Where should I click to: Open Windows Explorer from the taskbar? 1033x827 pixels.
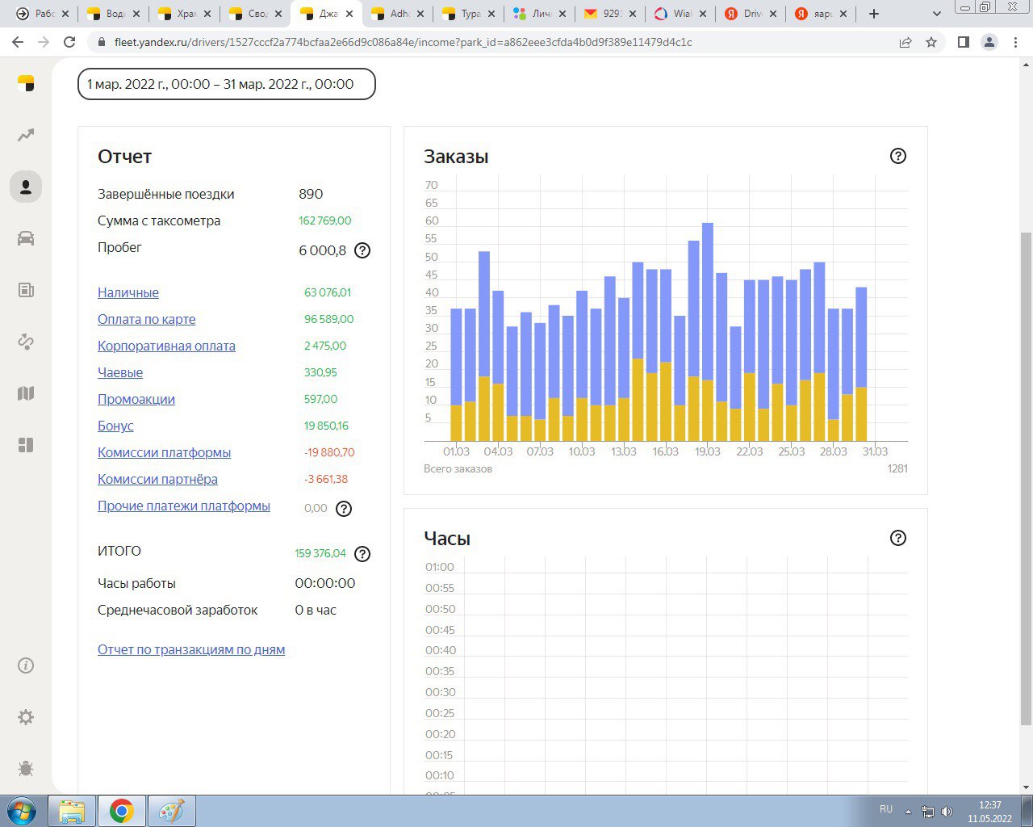[73, 811]
